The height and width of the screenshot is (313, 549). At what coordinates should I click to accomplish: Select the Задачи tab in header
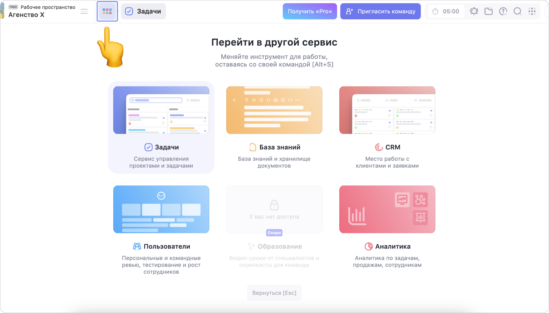click(x=143, y=11)
